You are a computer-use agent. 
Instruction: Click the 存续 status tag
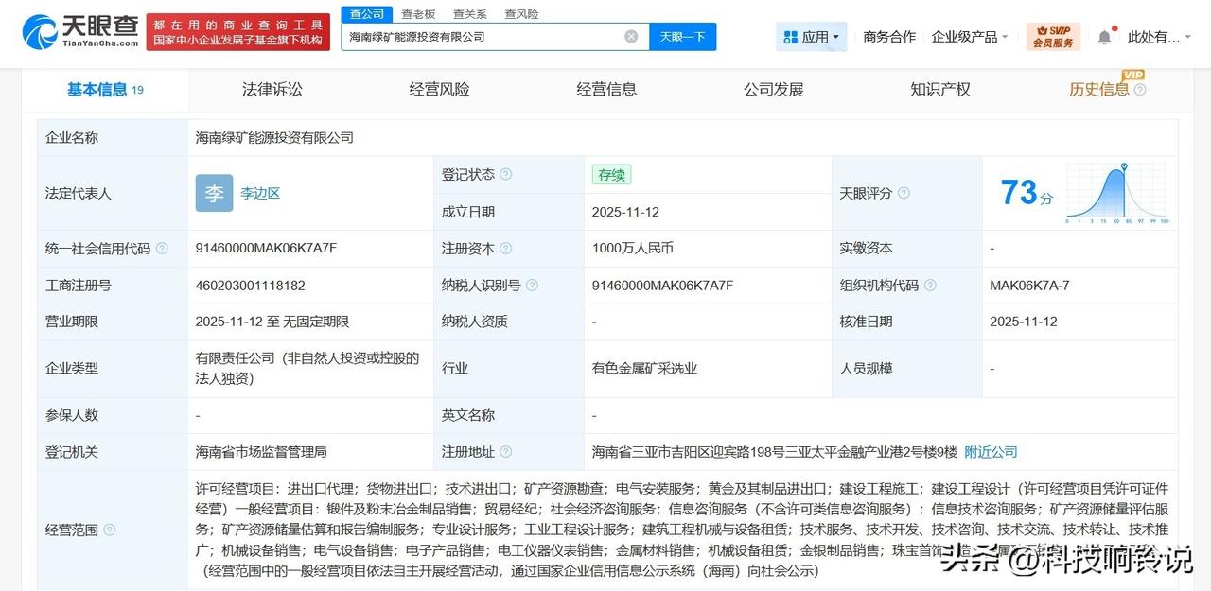tap(611, 175)
